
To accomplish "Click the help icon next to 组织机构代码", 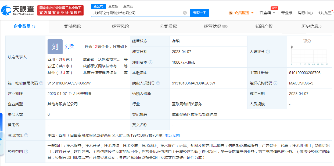I will (275, 83).
